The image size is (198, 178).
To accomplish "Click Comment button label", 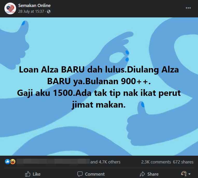I will click(x=95, y=174).
